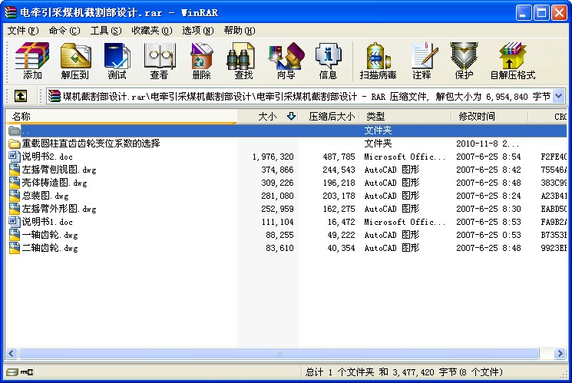
Task: Show archive 信息 (Info) icon
Action: [328, 61]
